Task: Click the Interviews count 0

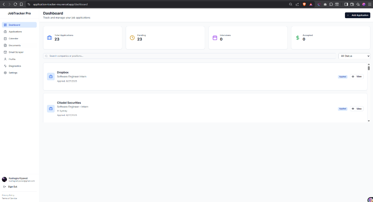Action: tap(221, 39)
